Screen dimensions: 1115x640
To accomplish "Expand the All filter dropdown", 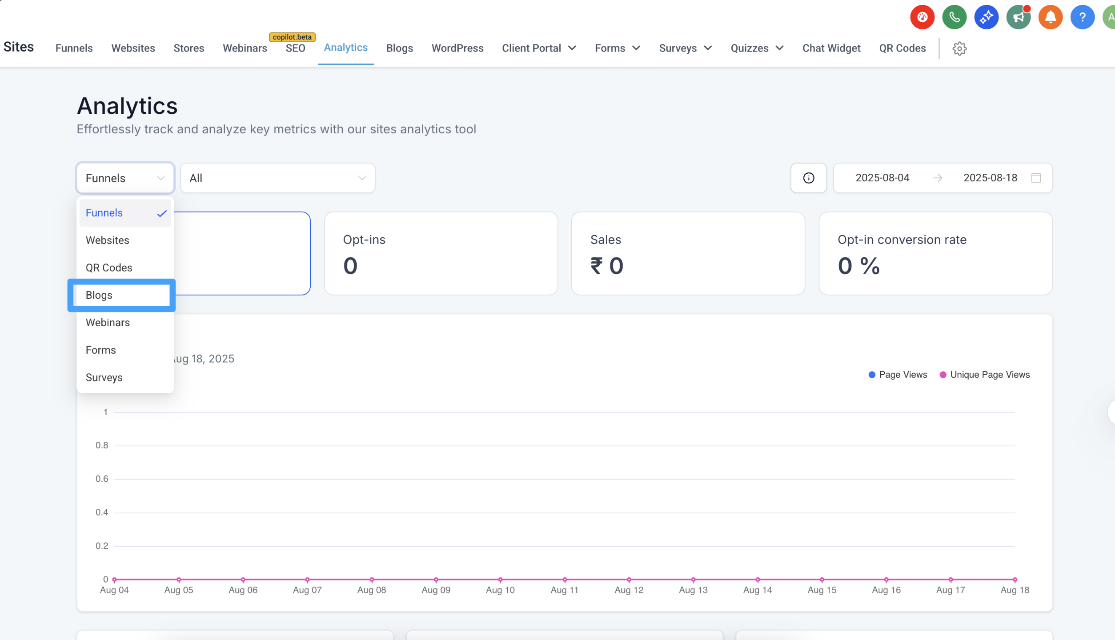I will tap(277, 178).
